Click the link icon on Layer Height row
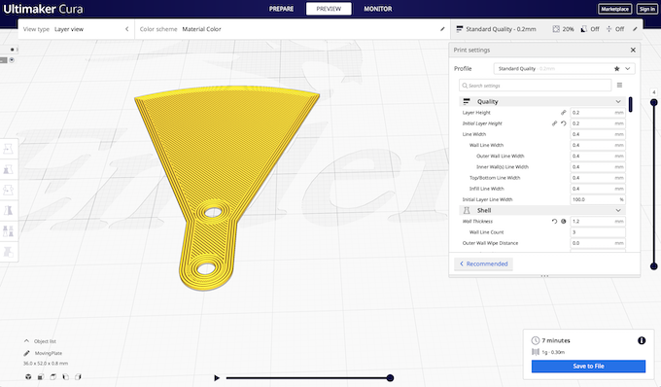Viewport: 661px width, 387px height. (x=563, y=113)
